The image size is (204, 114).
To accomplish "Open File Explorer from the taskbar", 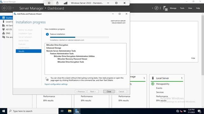I will [69, 111].
